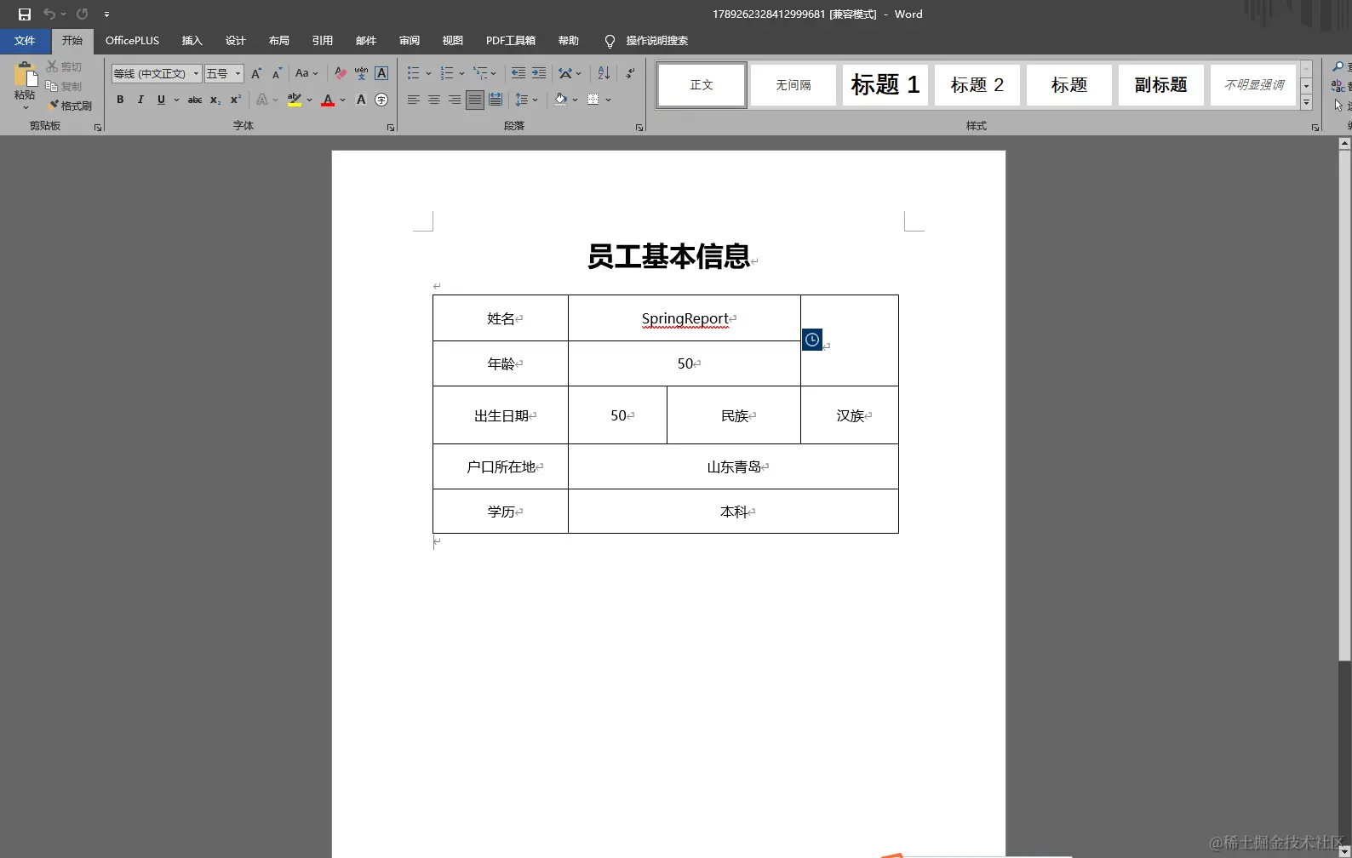Click the 山东青岛 table cell
Screen dimensions: 1352x858
click(733, 466)
